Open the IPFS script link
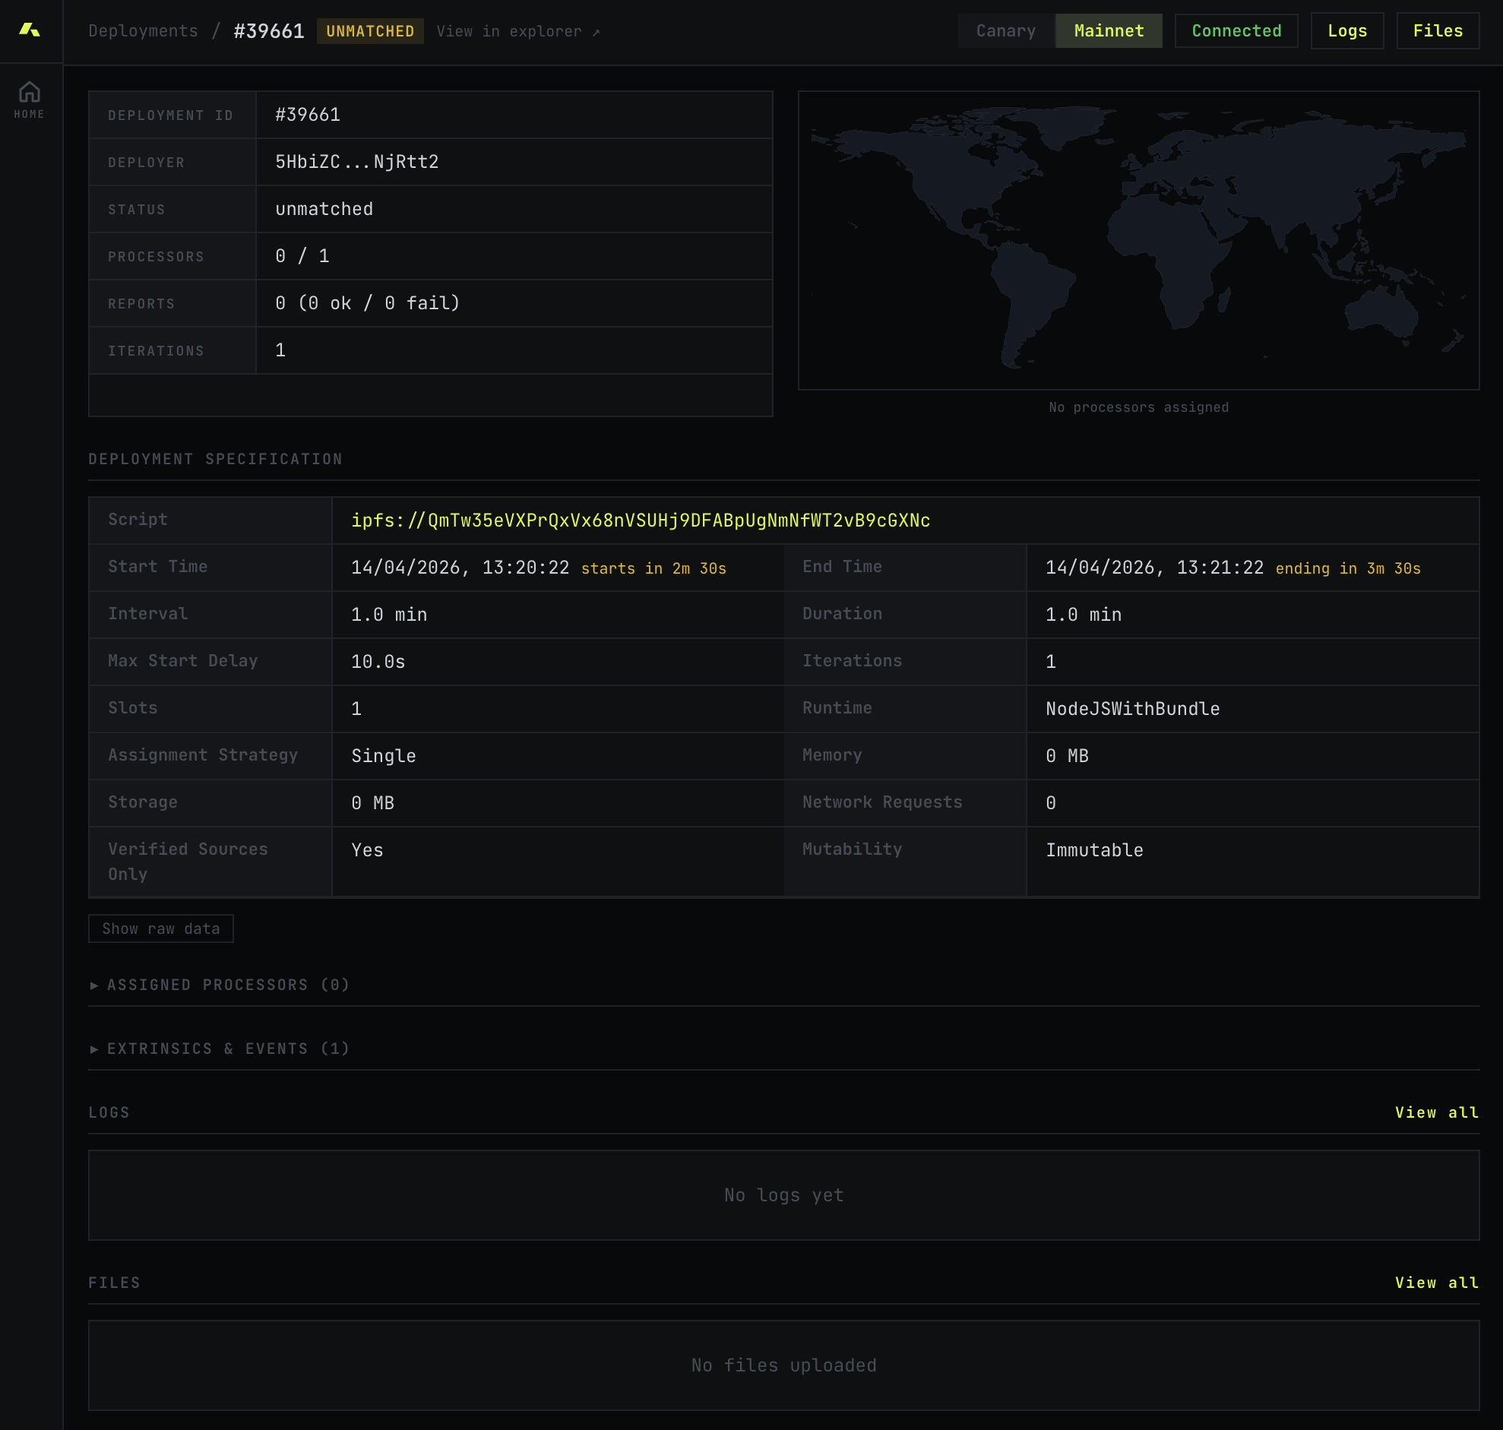Viewport: 1503px width, 1430px height. point(641,520)
